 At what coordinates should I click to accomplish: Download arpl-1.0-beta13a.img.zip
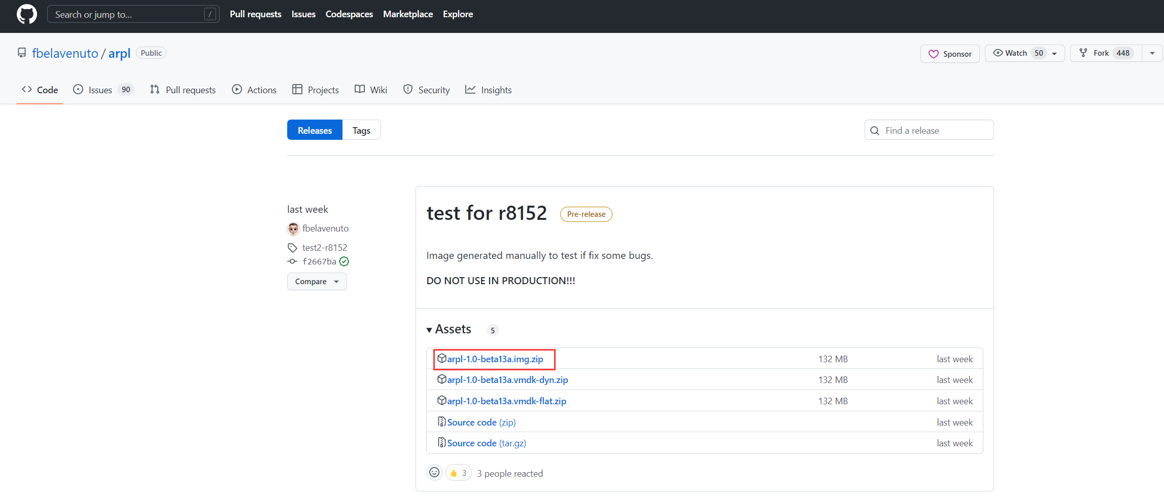point(495,359)
